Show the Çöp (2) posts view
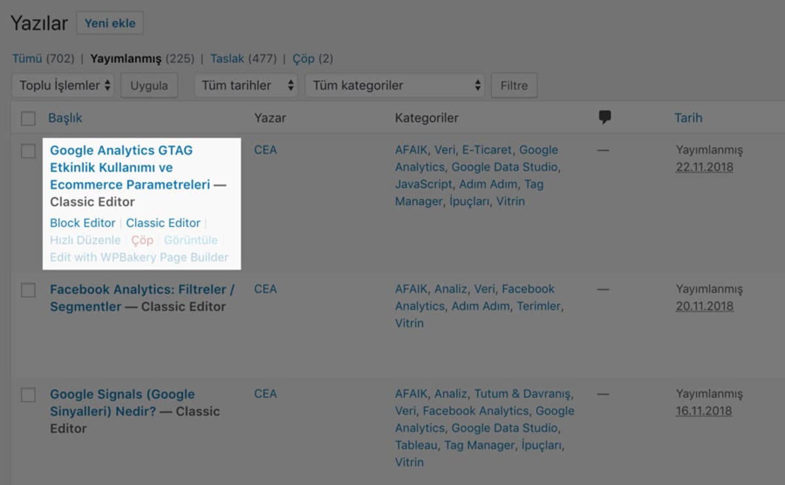This screenshot has width=785, height=485. [x=313, y=59]
